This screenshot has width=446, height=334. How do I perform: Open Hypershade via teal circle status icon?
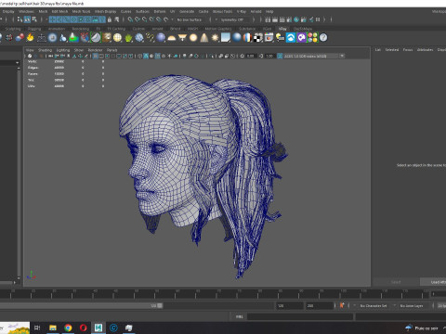pyautogui.click(x=296, y=19)
